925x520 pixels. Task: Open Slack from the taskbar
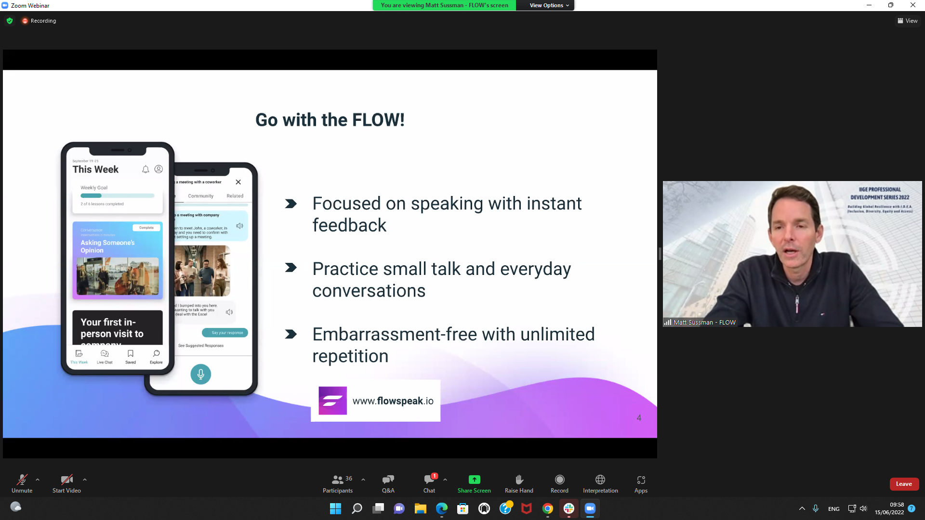569,508
